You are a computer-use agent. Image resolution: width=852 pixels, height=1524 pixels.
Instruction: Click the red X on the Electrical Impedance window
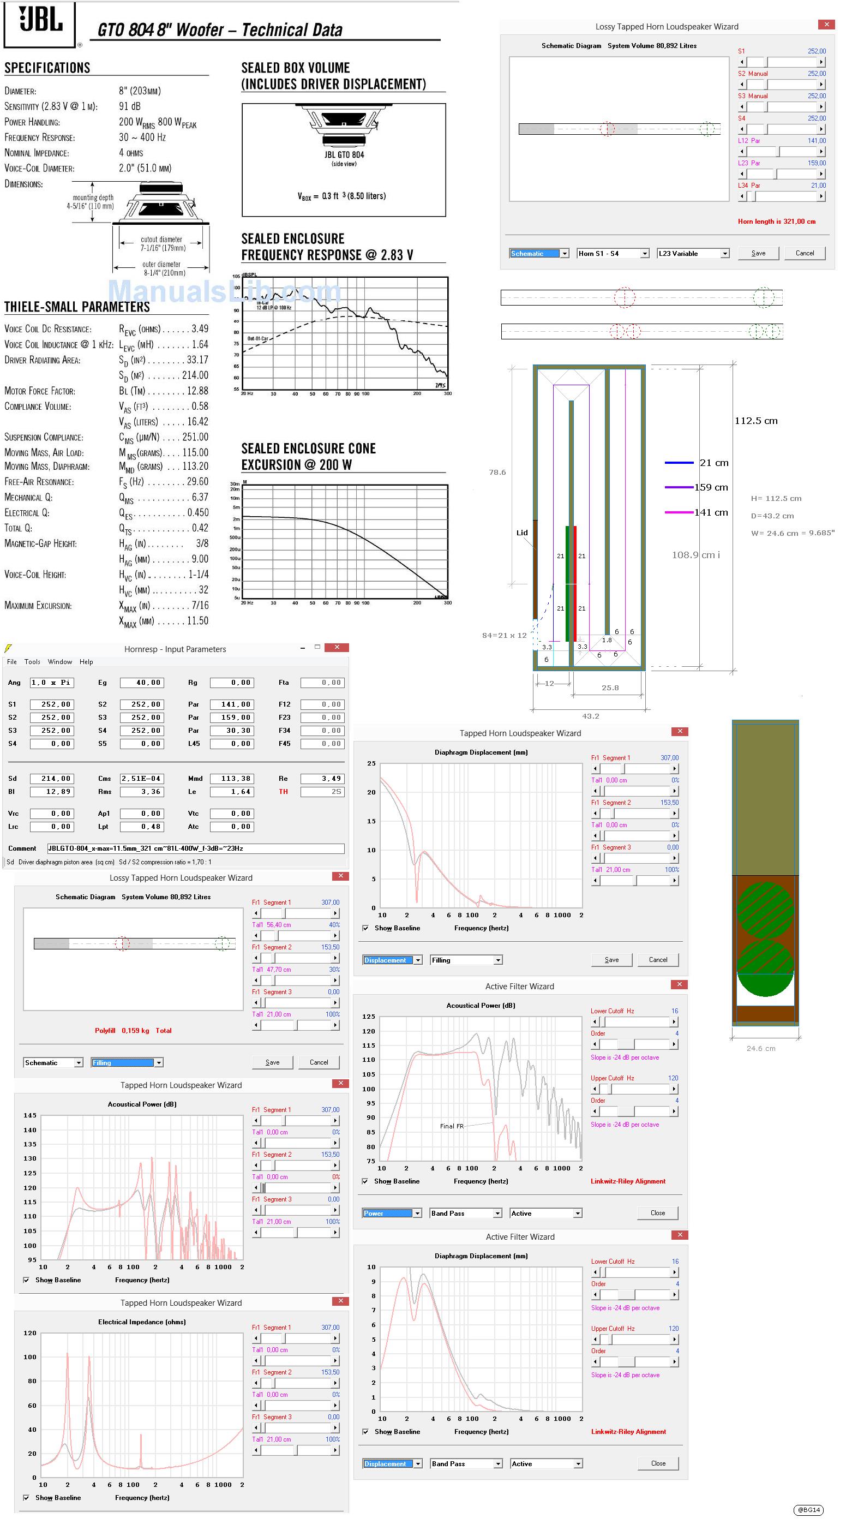[x=340, y=1301]
